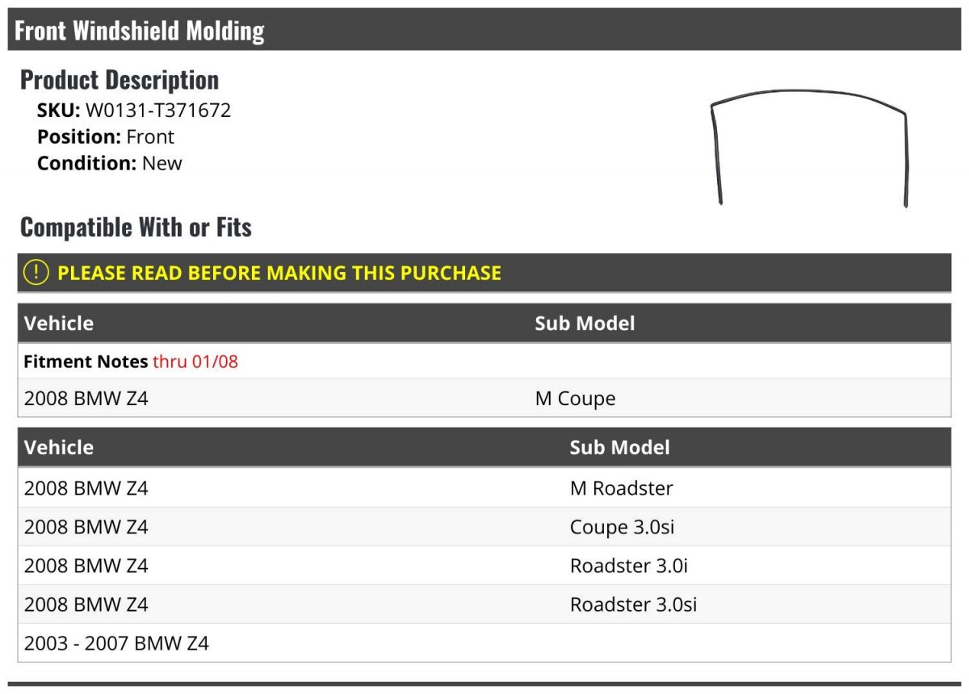
Task: Click the Sub Model header in first table
Action: tap(585, 324)
